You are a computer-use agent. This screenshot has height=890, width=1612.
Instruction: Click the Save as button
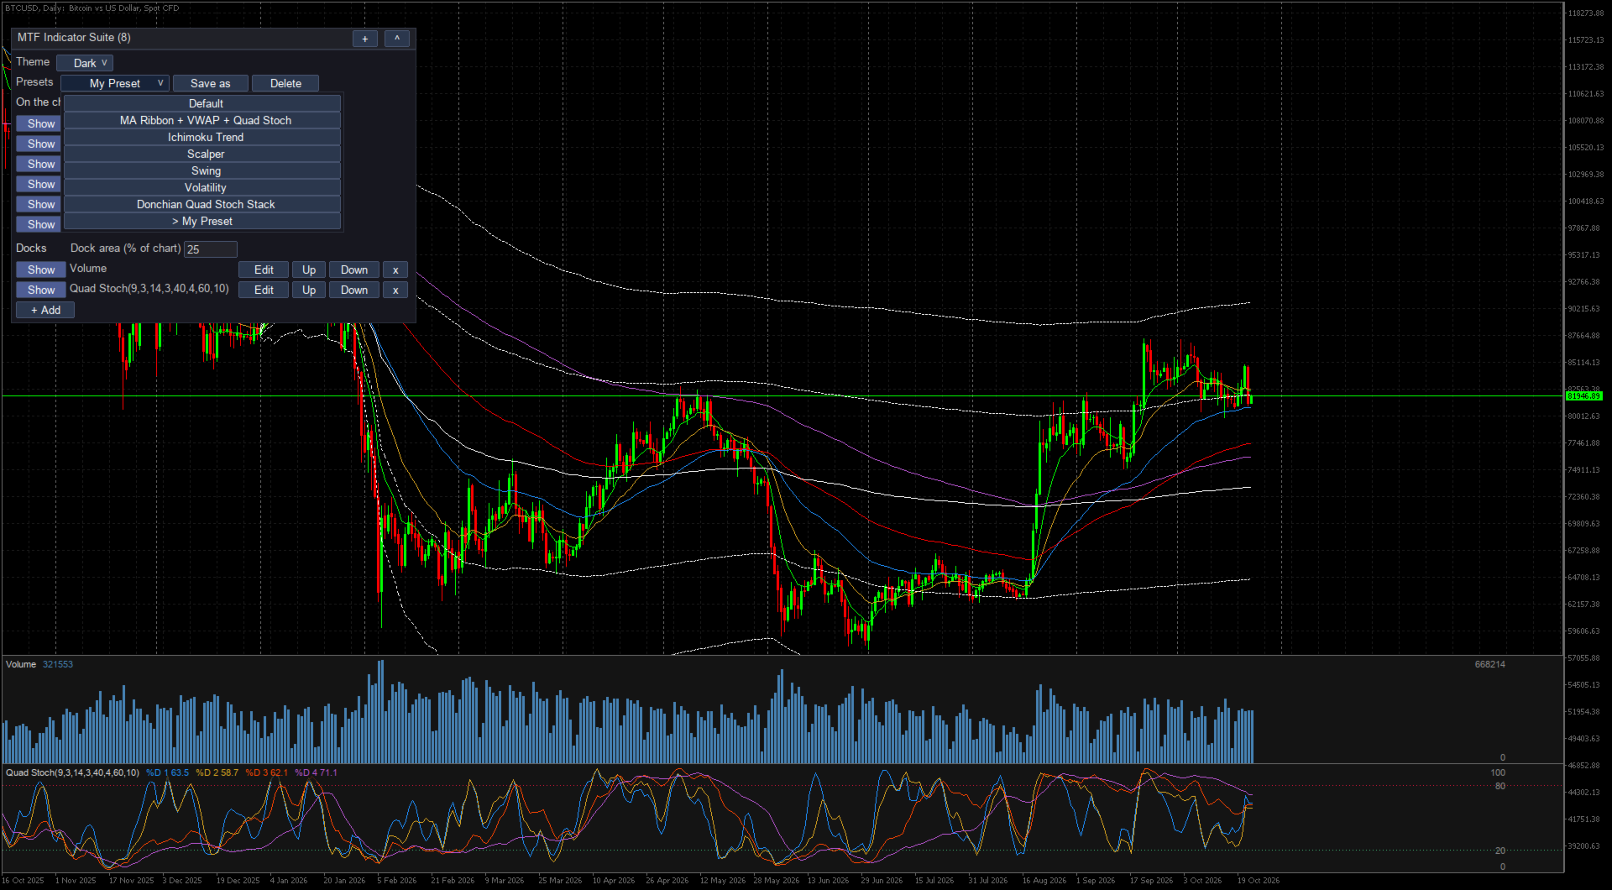[210, 83]
